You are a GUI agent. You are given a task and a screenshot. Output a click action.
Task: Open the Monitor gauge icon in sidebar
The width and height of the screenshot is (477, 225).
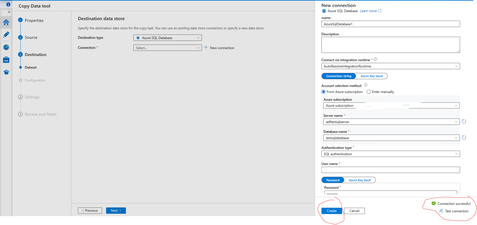[6, 47]
